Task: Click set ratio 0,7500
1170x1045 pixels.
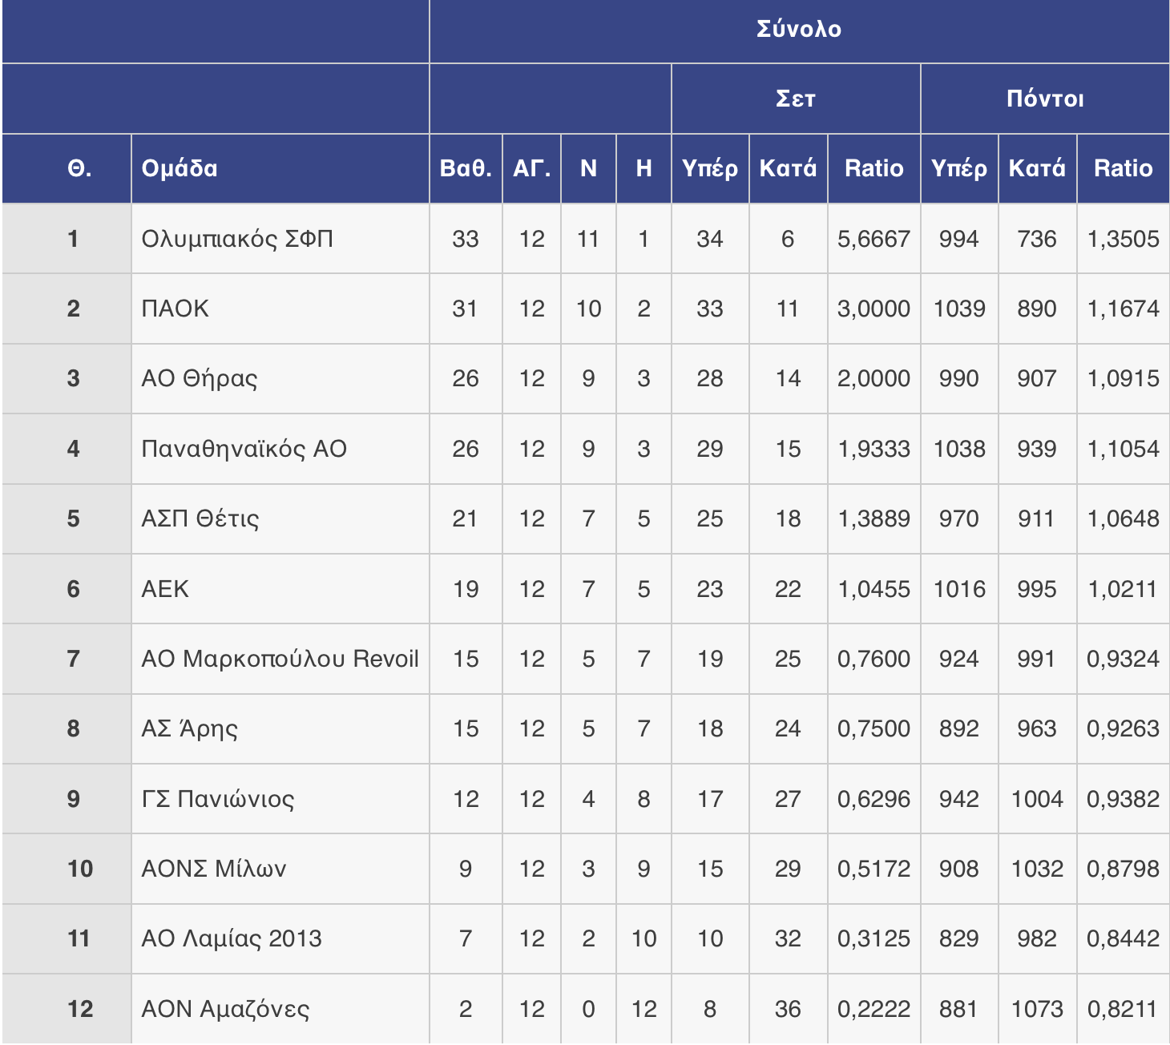Action: tap(873, 728)
